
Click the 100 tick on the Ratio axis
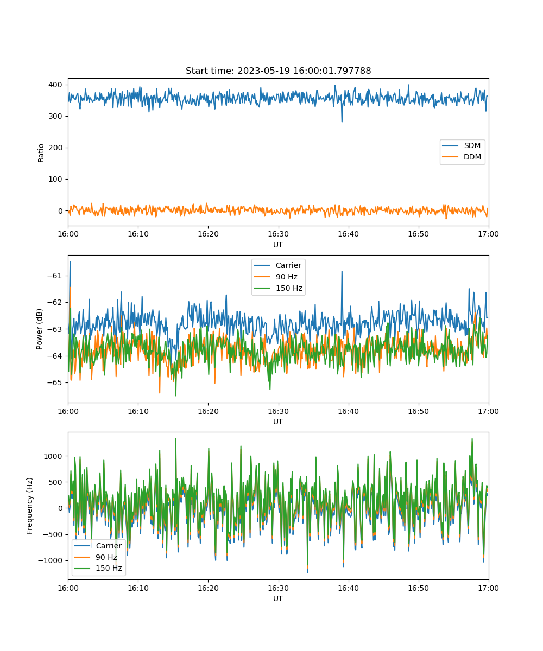click(x=56, y=180)
